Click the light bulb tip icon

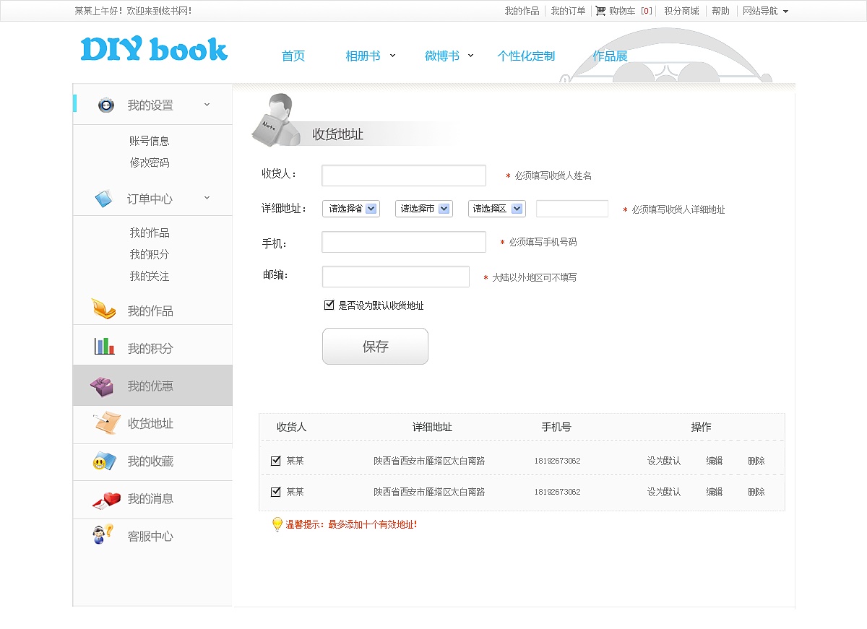pos(277,524)
